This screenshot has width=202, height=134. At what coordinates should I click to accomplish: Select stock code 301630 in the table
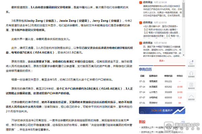click(168, 103)
